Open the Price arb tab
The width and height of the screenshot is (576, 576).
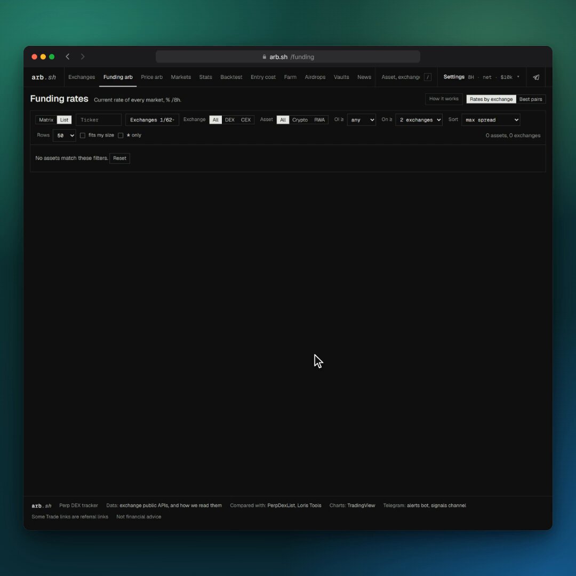[151, 77]
